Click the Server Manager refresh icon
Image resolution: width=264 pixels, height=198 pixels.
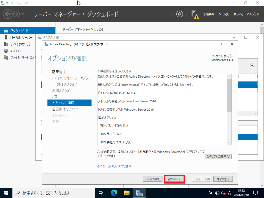click(x=179, y=14)
